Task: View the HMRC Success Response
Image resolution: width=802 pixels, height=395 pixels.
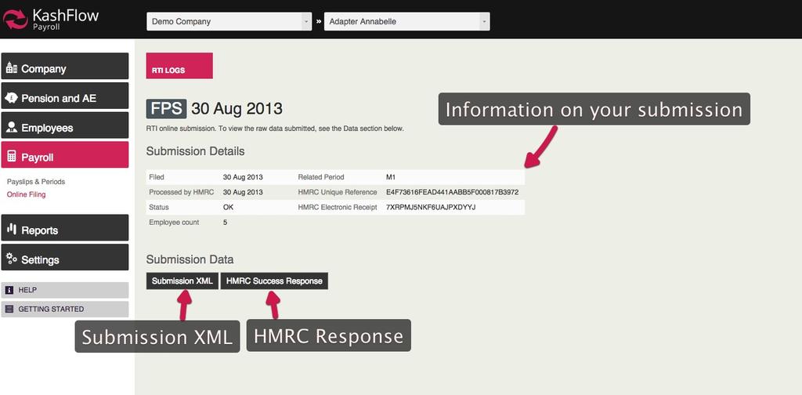Action: (274, 281)
